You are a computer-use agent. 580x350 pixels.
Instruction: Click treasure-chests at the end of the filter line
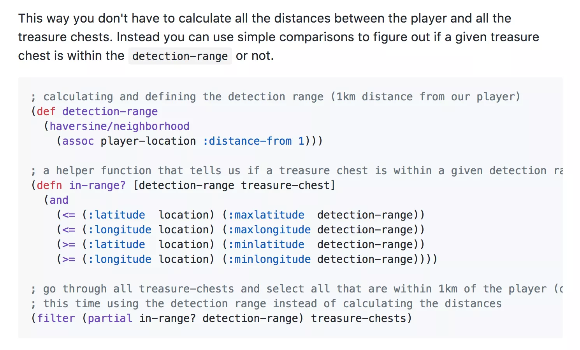pyautogui.click(x=358, y=318)
